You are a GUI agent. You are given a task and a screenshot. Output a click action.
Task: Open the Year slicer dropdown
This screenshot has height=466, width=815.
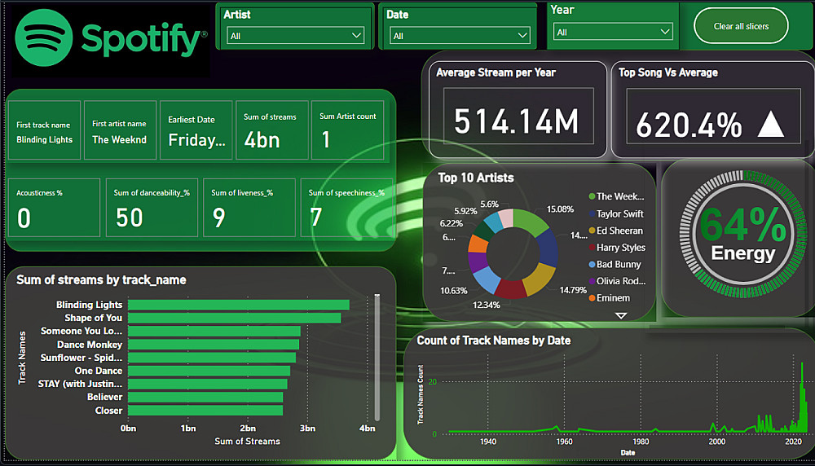click(613, 33)
